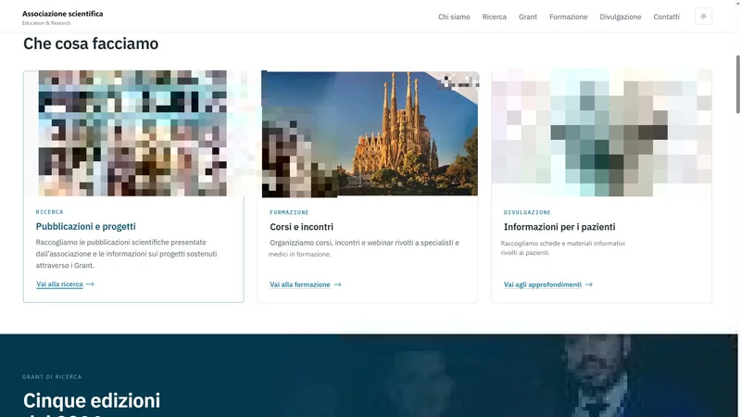Click the Sagrada Familia card image
Viewport: 741px width, 417px height.
370,133
